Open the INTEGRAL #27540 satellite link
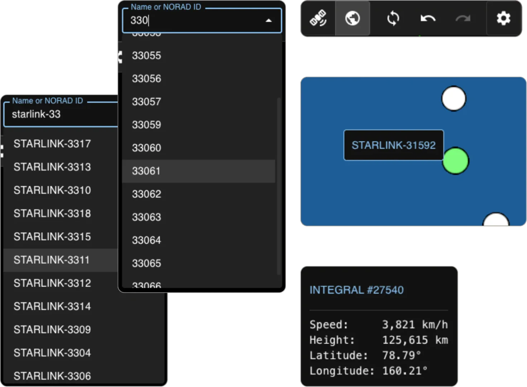The image size is (527, 387). point(357,290)
